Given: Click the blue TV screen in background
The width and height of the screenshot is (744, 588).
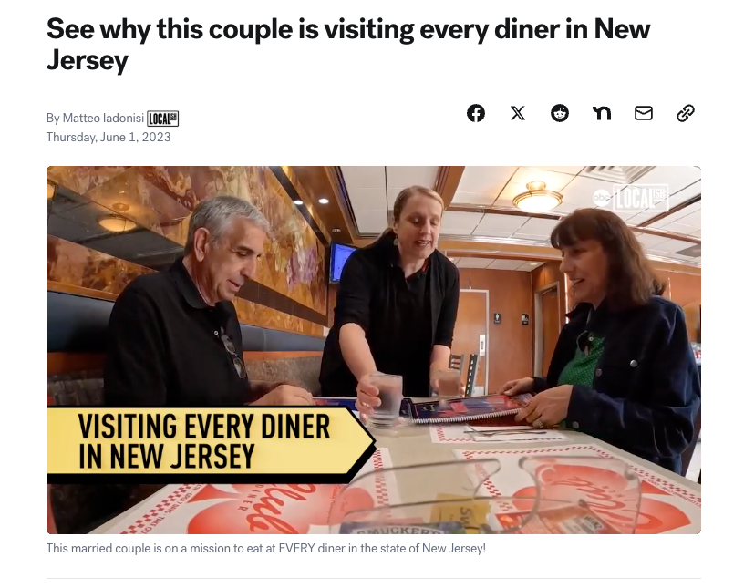Looking at the screenshot, I should [342, 262].
